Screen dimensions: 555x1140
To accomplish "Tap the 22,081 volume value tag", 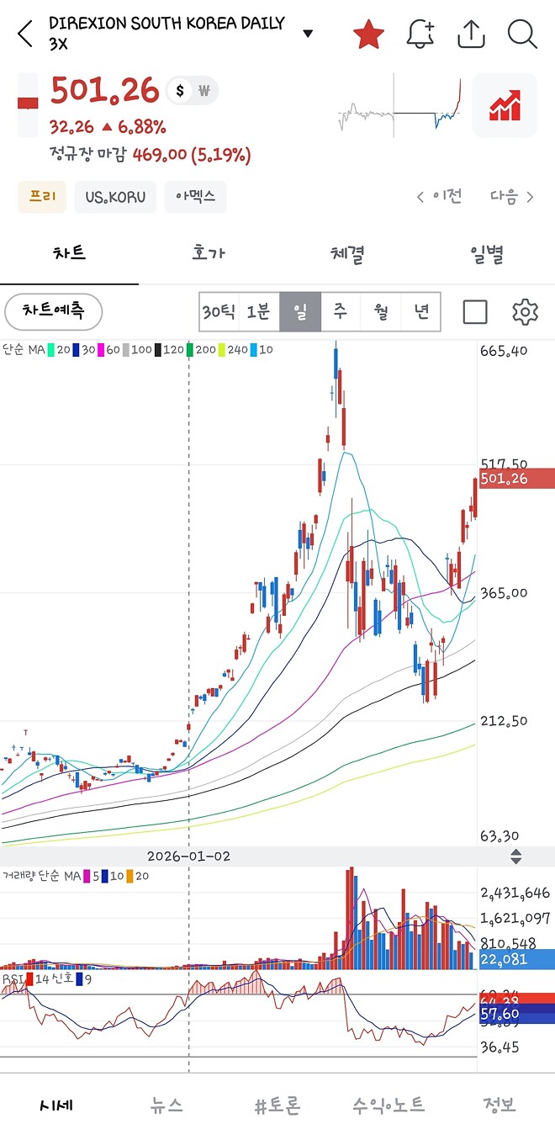I will click(516, 959).
